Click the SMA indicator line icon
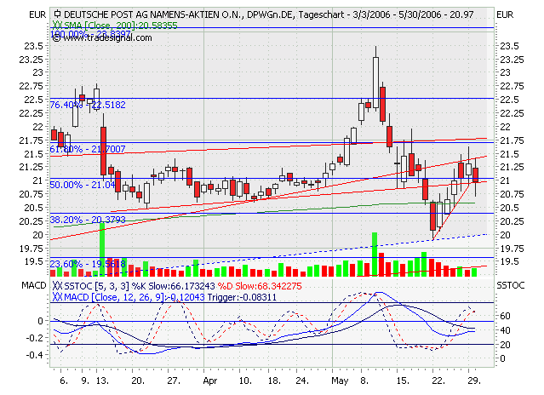 pyautogui.click(x=56, y=26)
